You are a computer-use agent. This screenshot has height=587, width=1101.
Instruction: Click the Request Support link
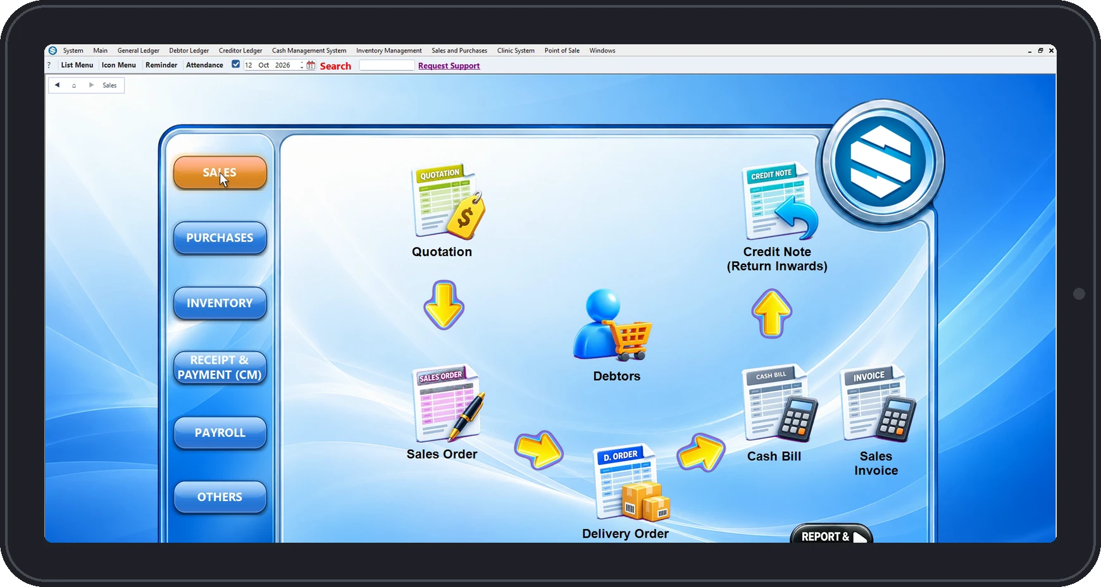[449, 66]
